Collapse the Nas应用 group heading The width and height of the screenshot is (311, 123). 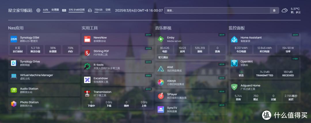(16, 28)
